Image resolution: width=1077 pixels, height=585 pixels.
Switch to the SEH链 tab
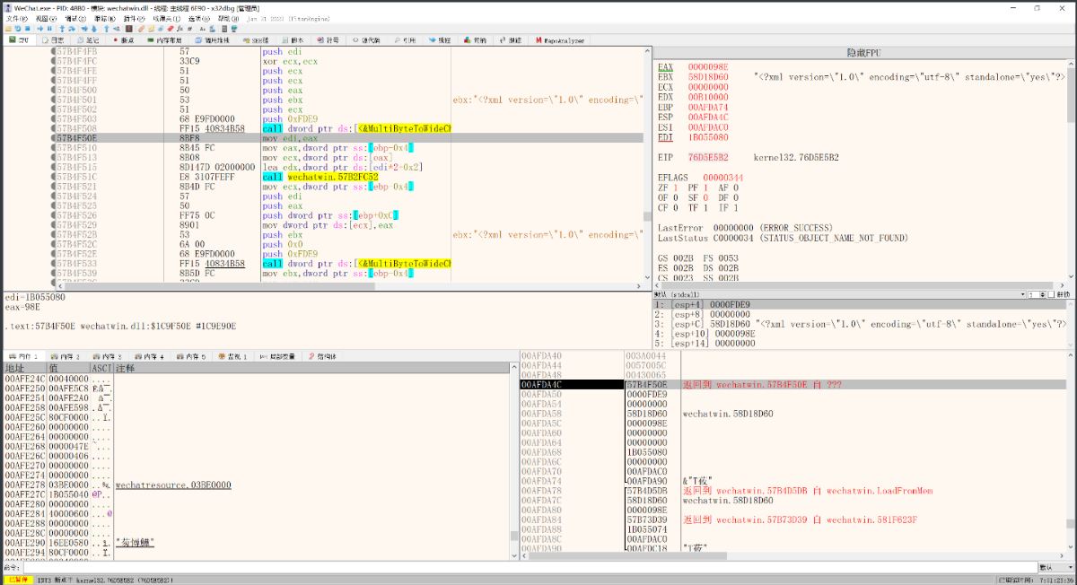(x=256, y=40)
